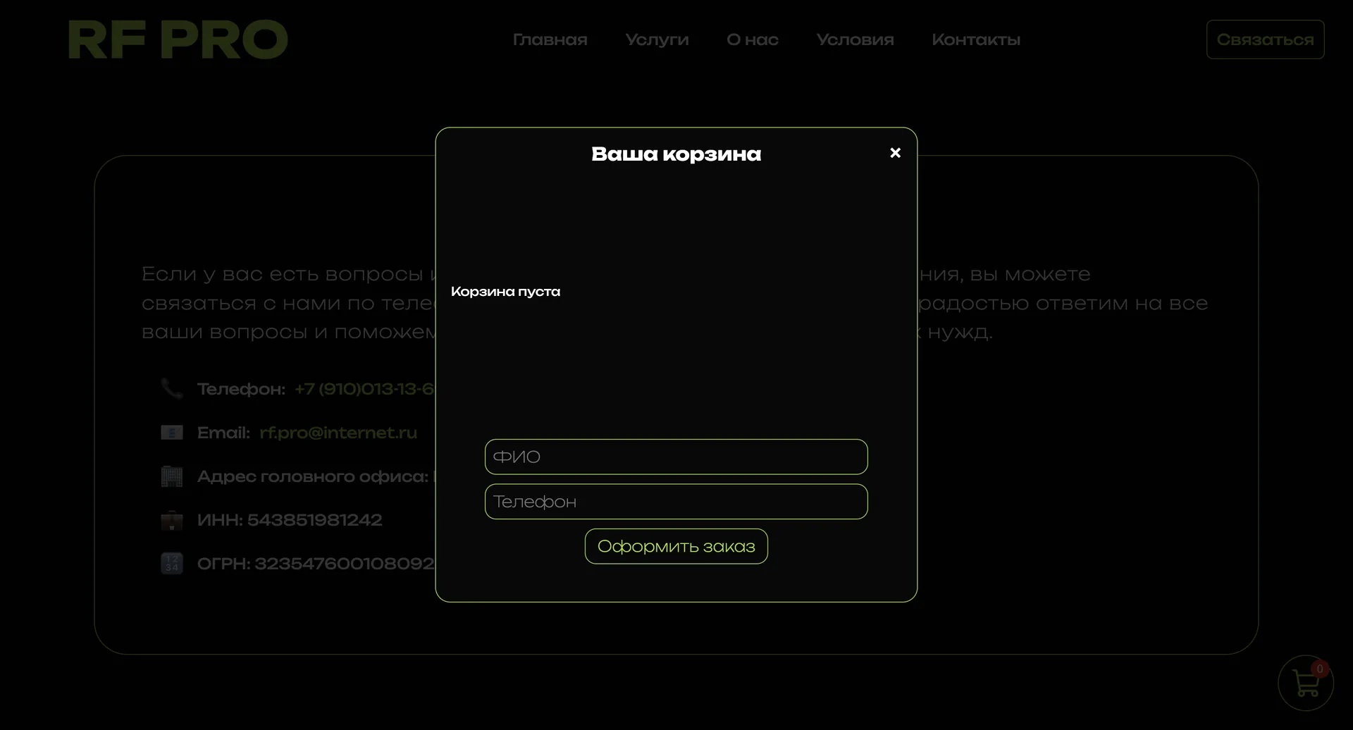The height and width of the screenshot is (730, 1353).
Task: Click the Адрес головного офиса label
Action: click(x=313, y=477)
